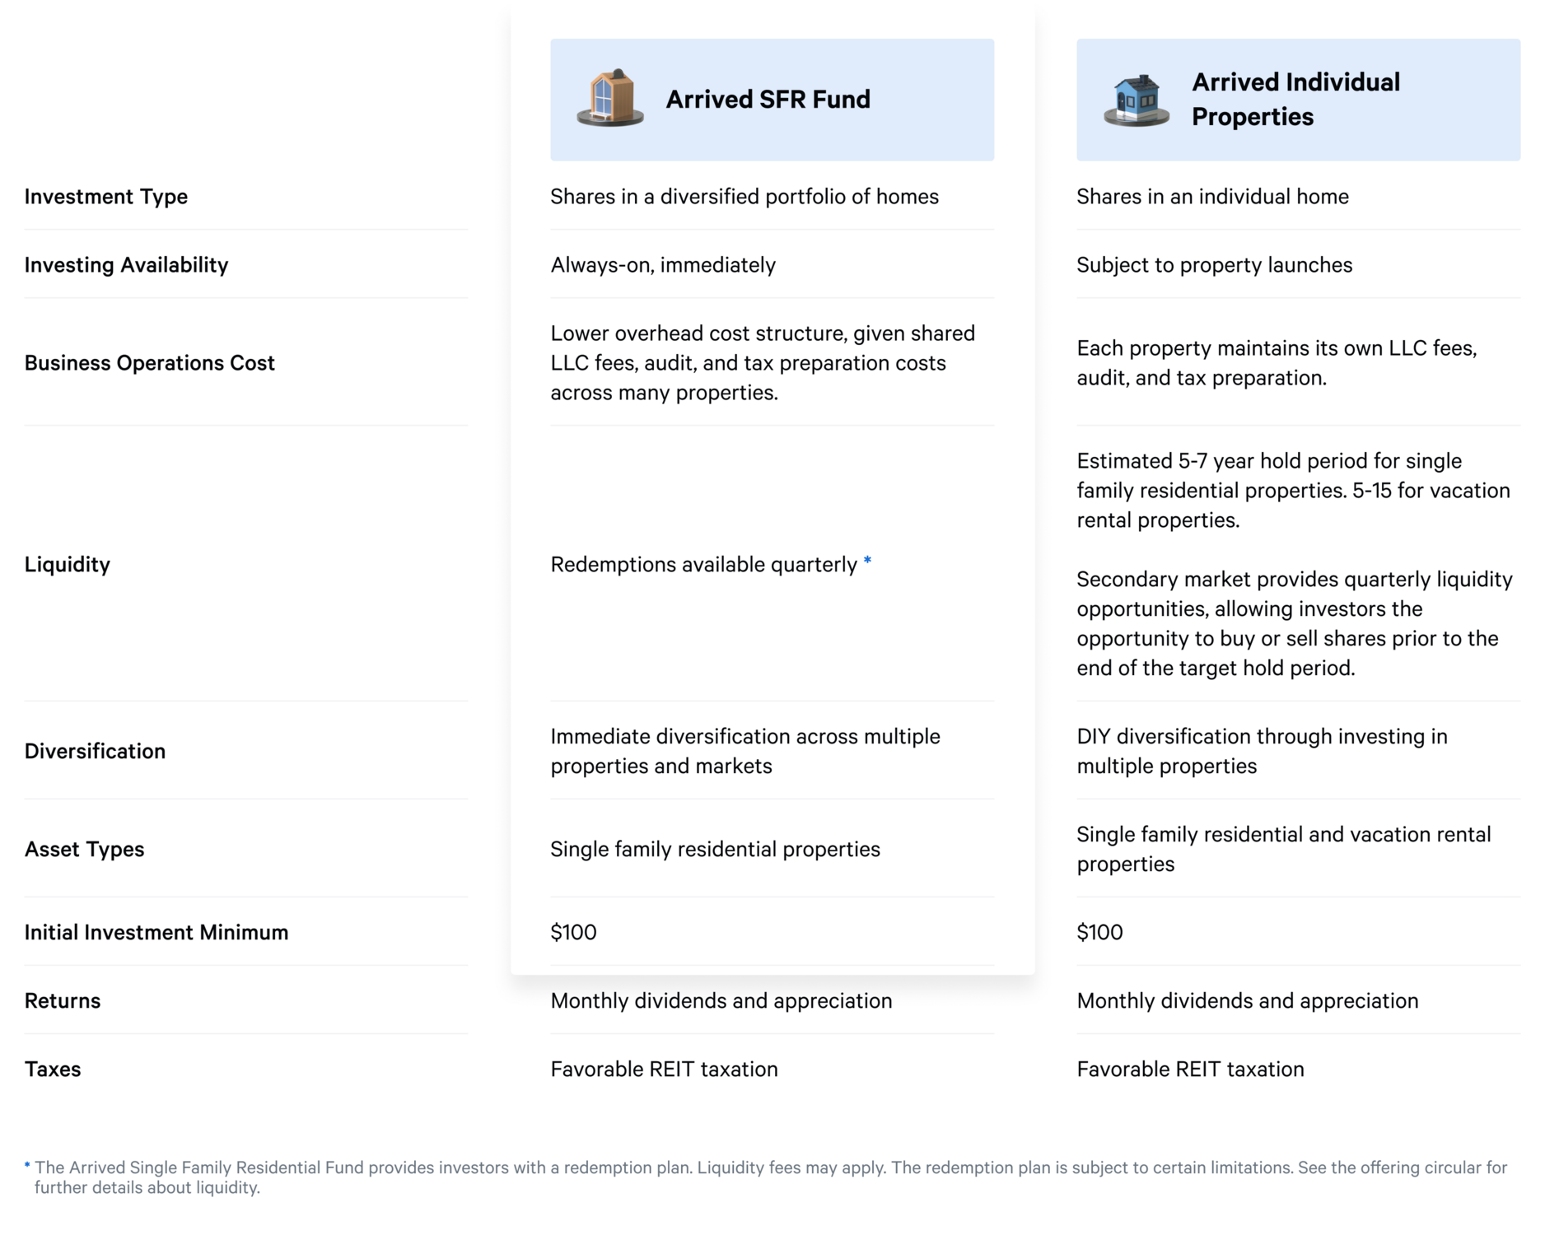
Task: Click the blue asterisk starting the footnote
Action: 27,1166
